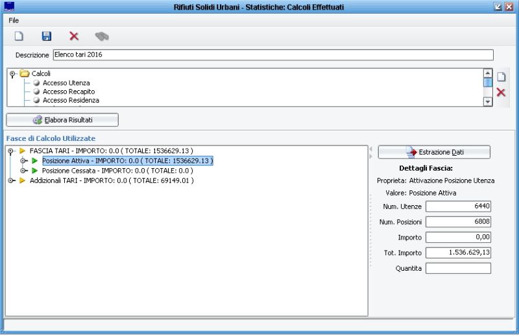519x335 pixels.
Task: Click the Tot. Importo field
Action: 458,253
